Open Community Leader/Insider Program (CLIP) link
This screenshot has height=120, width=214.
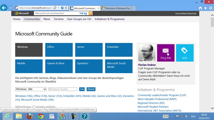coord(162,95)
